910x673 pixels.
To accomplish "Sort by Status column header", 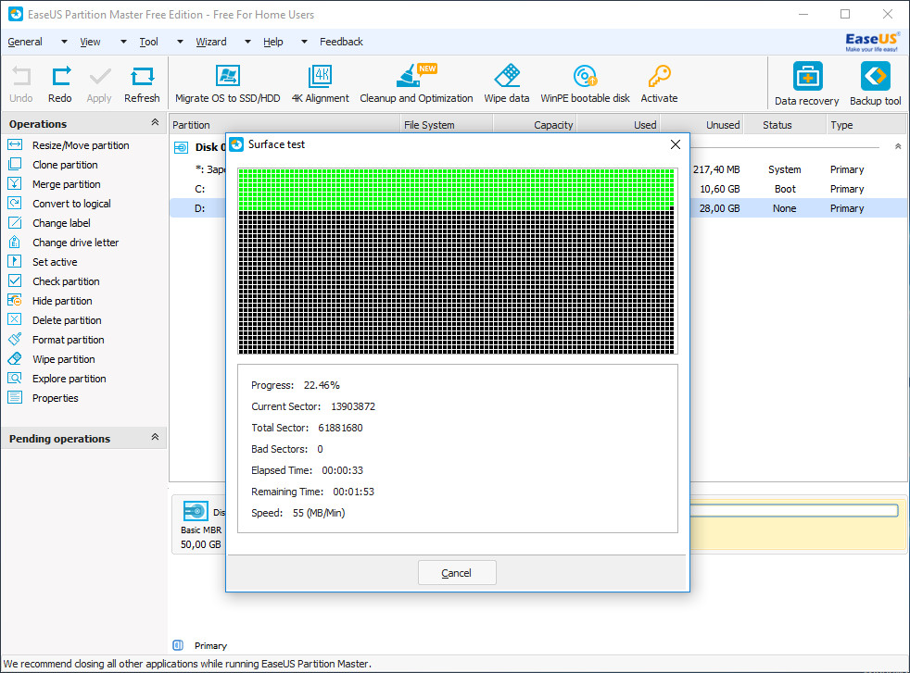I will [785, 125].
